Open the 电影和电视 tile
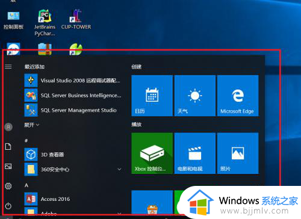Viewport: 301px width, 219px height. pos(195,153)
